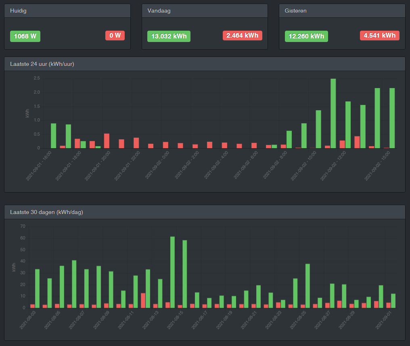Click the 2021-09-02 - 6:00 axis label

246,165
